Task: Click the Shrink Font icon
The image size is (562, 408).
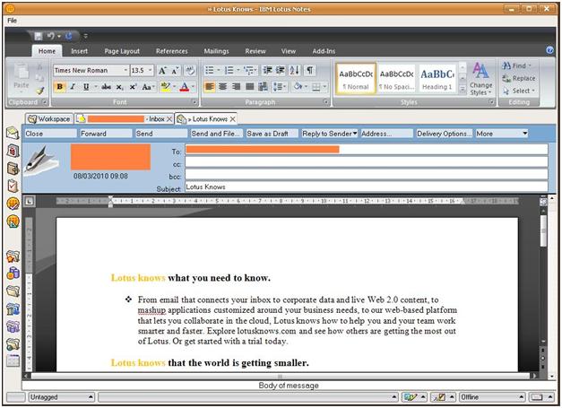Action: point(175,70)
